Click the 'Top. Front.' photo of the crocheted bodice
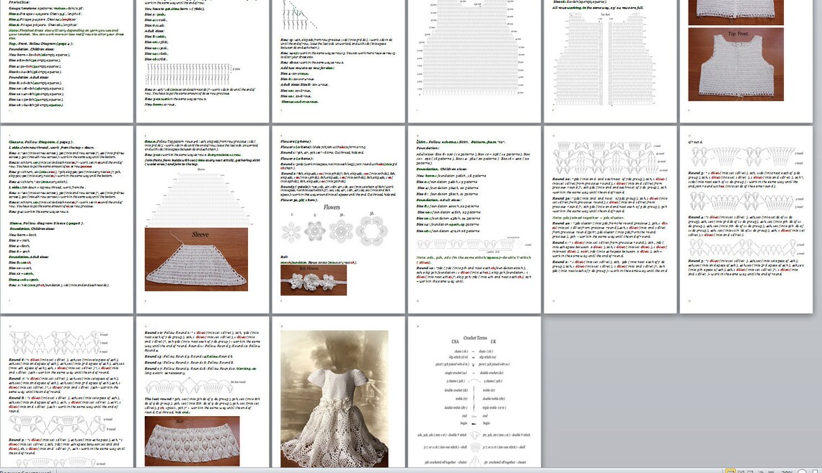 (735, 64)
